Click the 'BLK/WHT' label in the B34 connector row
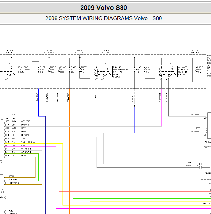The width and height of the screenshot is (211, 214). tap(26, 135)
